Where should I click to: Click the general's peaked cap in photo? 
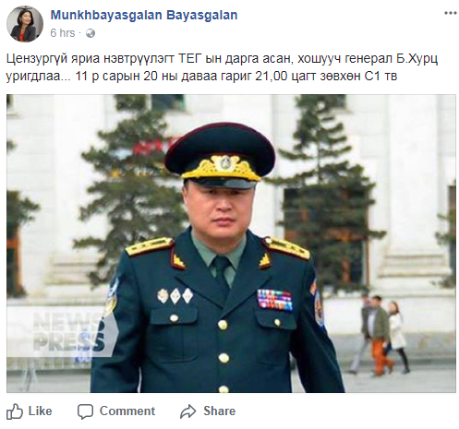(x=220, y=154)
